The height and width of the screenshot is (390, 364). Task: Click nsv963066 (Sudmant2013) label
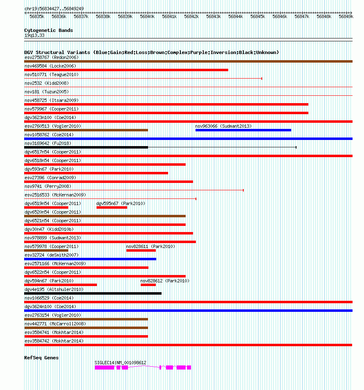223,126
